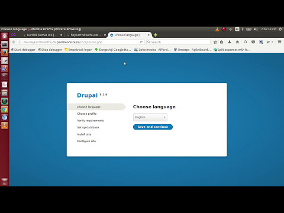The width and height of the screenshot is (284, 213).
Task: Open the Trash in the launcher
Action: click(5, 181)
